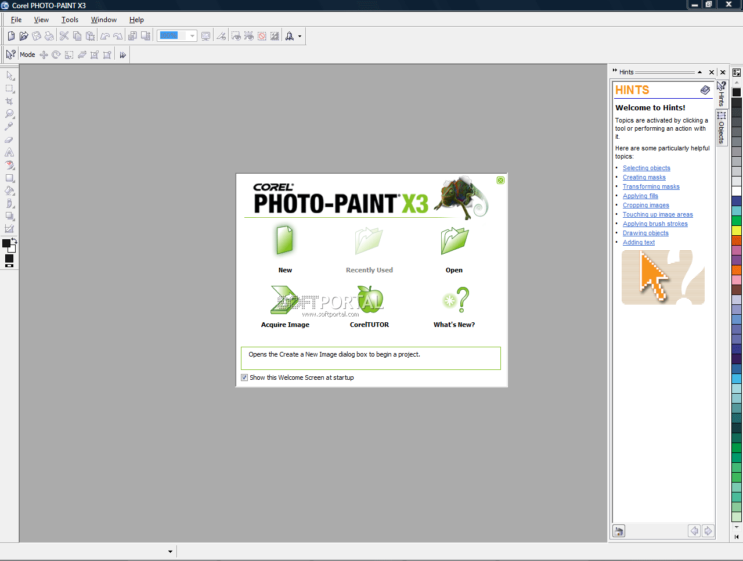Screen dimensions: 743x561
Task: Open the zoom level 100% dropdown
Action: tap(192, 36)
